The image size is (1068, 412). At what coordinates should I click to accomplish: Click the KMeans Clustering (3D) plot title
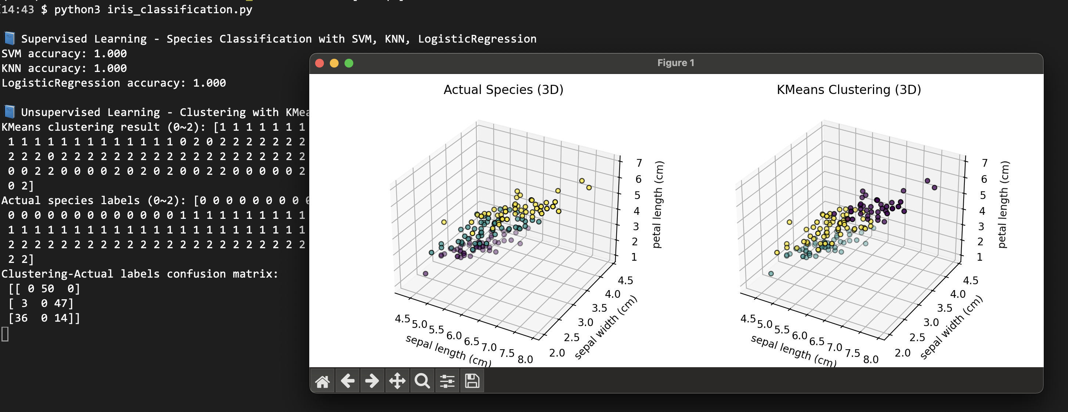click(x=848, y=90)
